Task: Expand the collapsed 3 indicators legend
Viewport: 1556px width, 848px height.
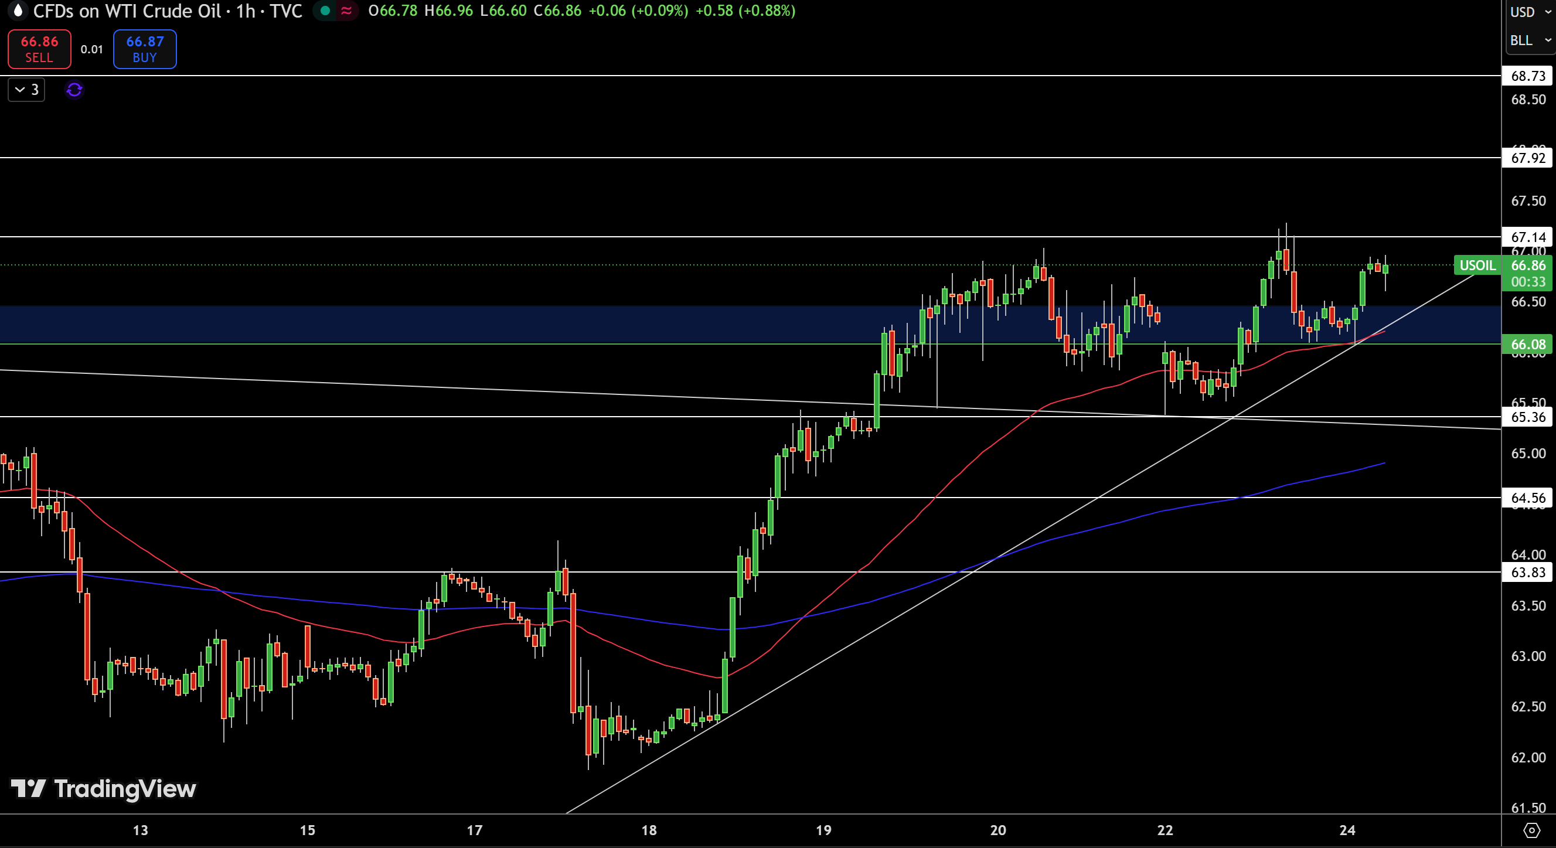Action: pyautogui.click(x=26, y=90)
